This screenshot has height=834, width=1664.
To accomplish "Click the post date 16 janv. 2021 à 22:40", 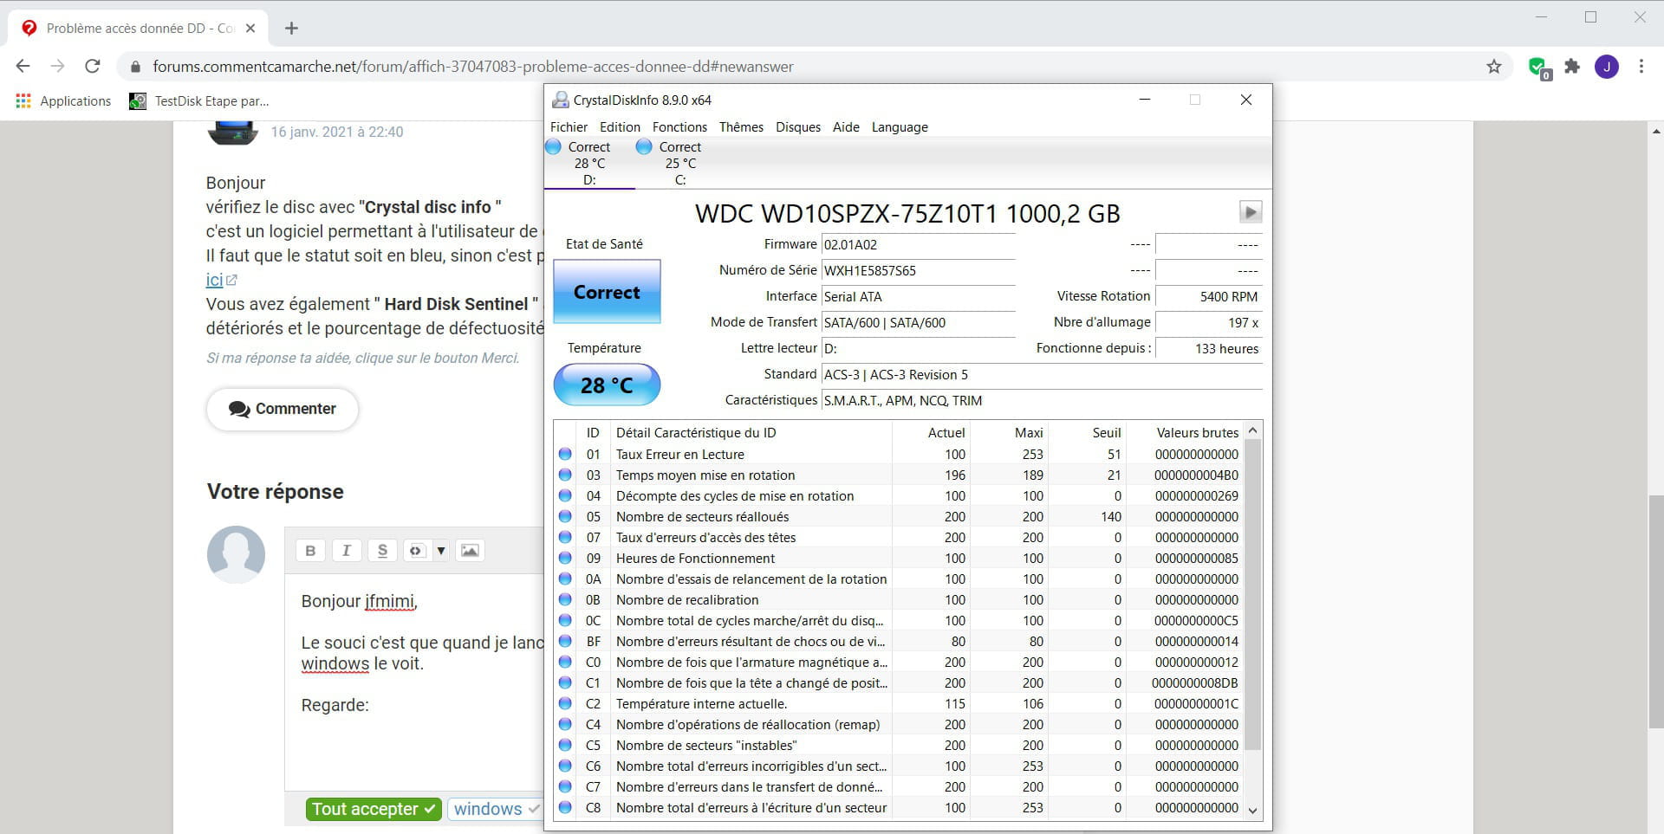I will tap(336, 132).
